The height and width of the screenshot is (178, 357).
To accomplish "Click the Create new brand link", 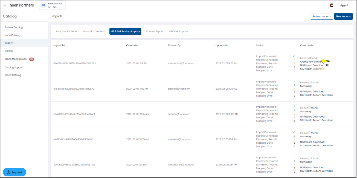I will (x=310, y=62).
